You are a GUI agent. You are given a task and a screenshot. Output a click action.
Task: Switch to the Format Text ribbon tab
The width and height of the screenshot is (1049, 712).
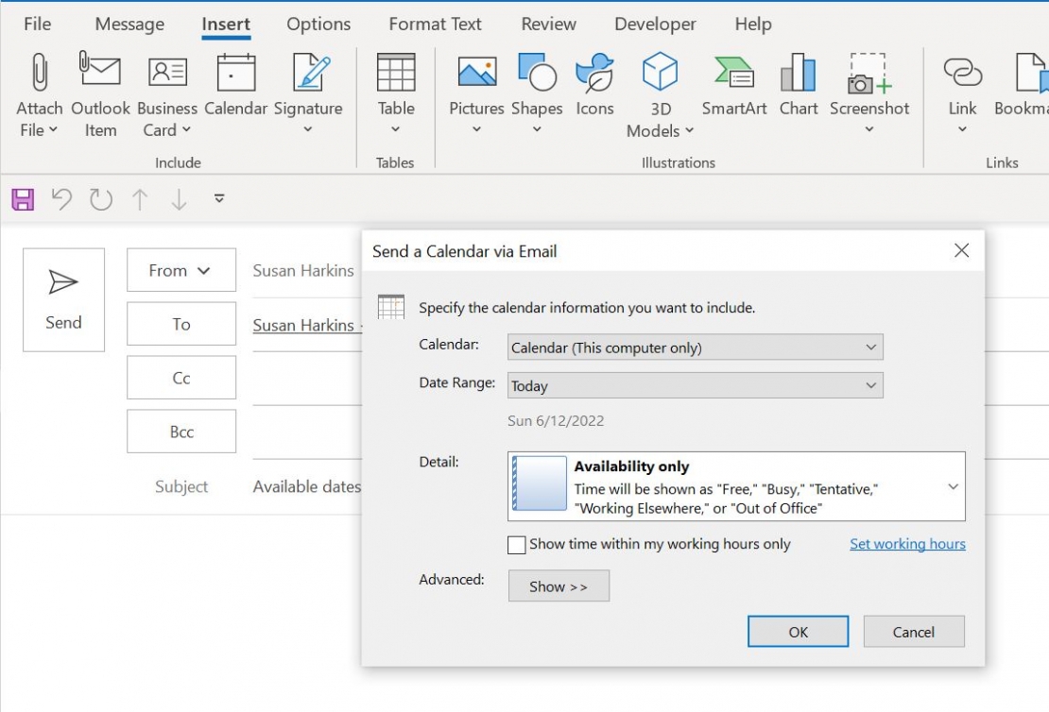(x=434, y=24)
